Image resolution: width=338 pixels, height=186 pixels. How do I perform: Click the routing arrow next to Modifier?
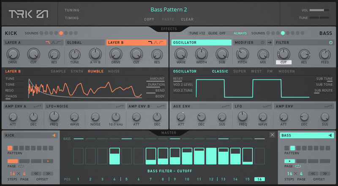pos(270,43)
